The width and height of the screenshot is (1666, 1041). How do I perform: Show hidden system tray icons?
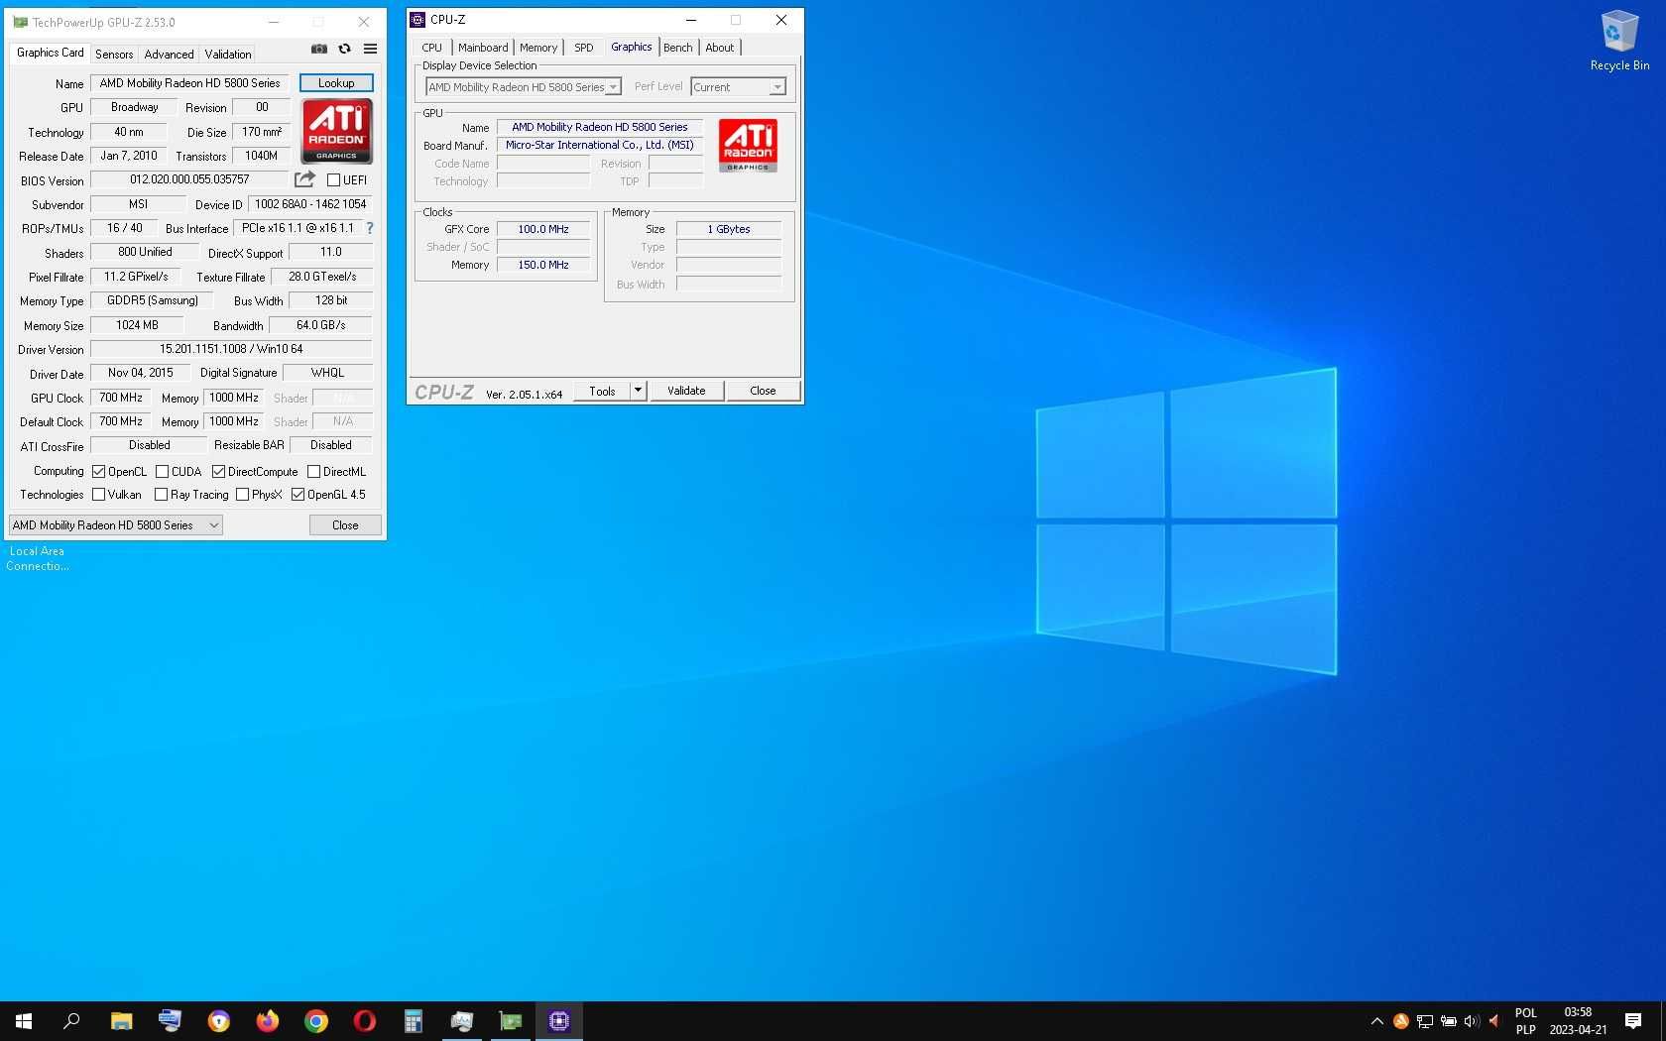tap(1376, 1021)
